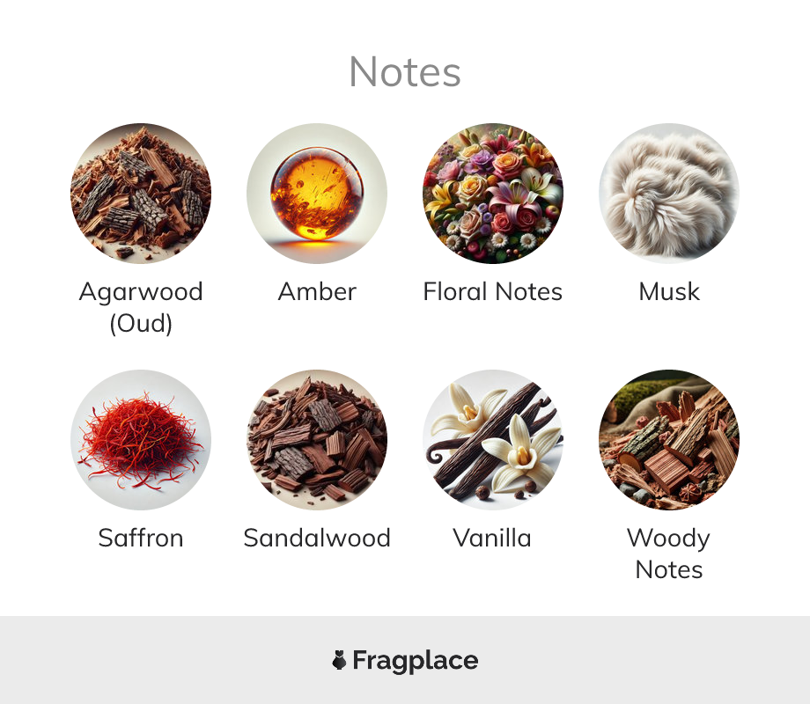This screenshot has height=704, width=810.
Task: Select the Amber text label
Action: click(317, 291)
